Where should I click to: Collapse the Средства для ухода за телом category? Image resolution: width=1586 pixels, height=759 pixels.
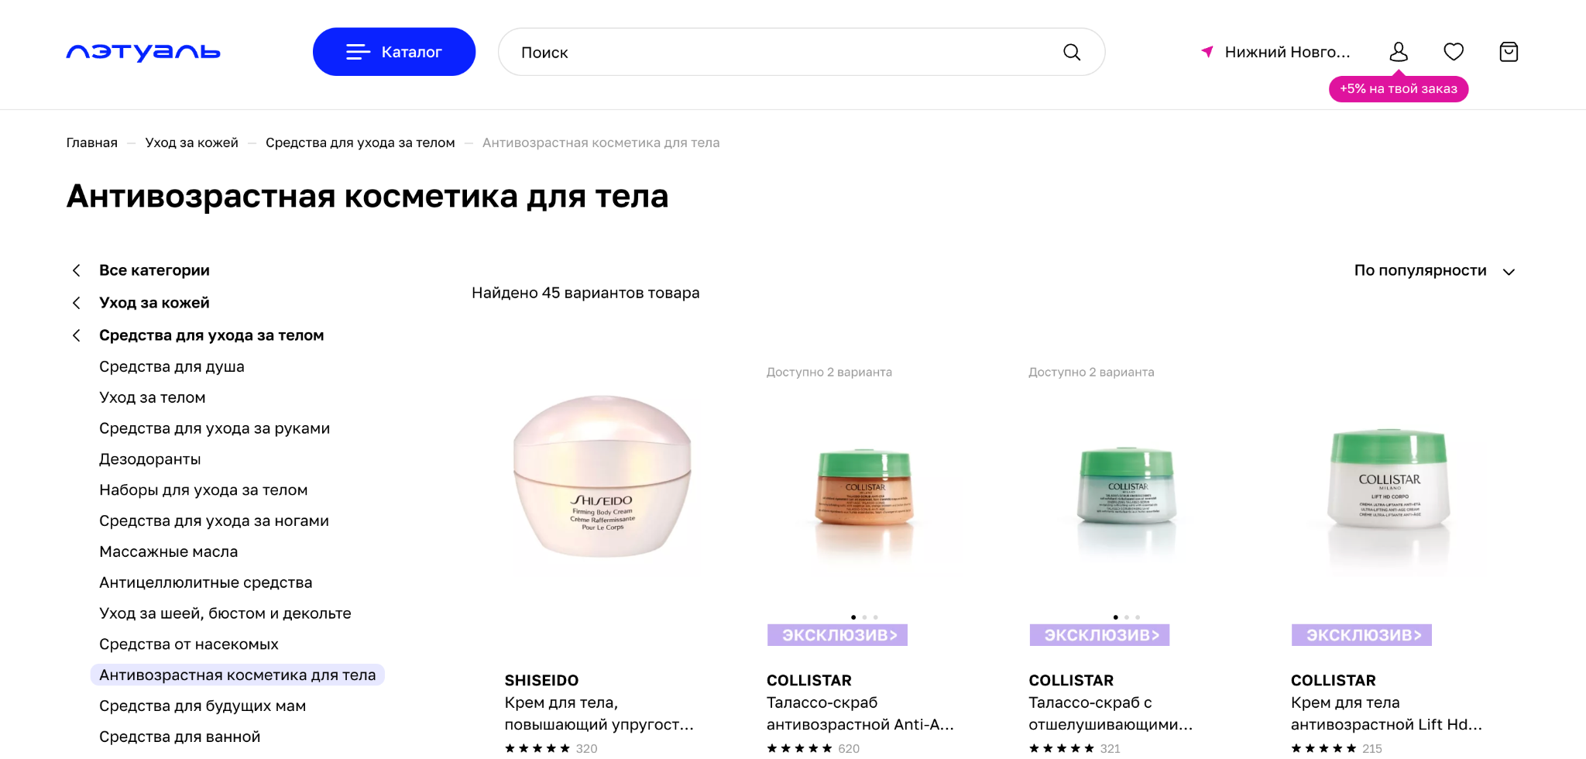(x=76, y=335)
